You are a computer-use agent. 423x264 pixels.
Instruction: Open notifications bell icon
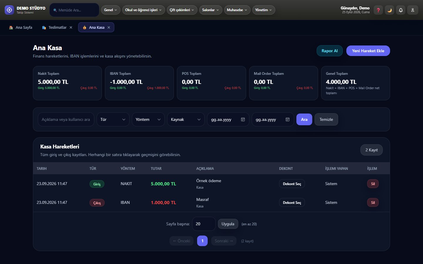(x=401, y=10)
